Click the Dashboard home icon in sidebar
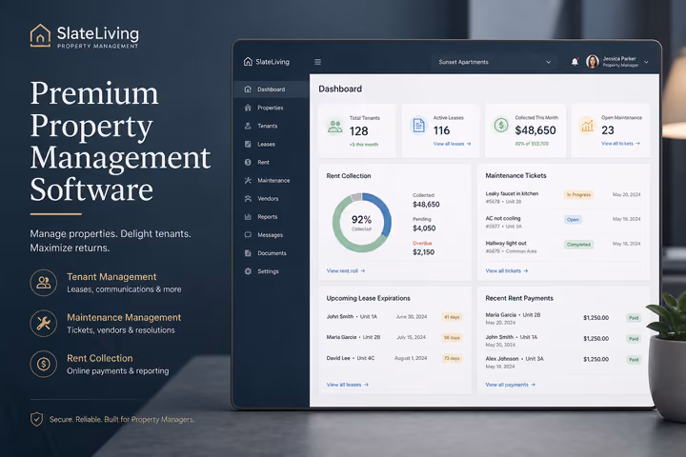686x457 pixels. click(x=248, y=89)
